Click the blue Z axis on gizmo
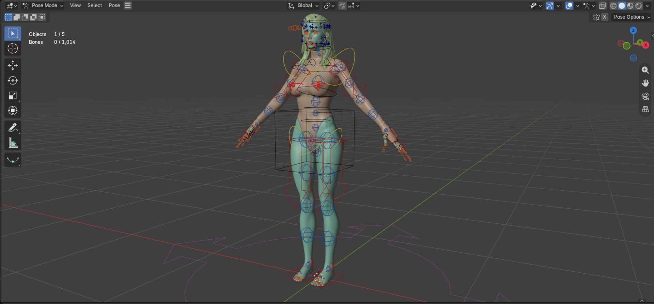 point(633,30)
